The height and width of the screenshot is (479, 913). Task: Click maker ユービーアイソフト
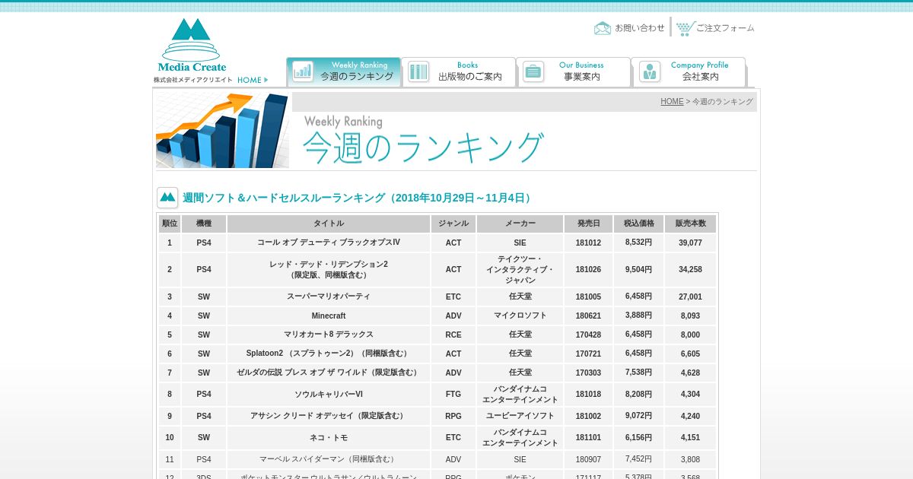pos(520,416)
